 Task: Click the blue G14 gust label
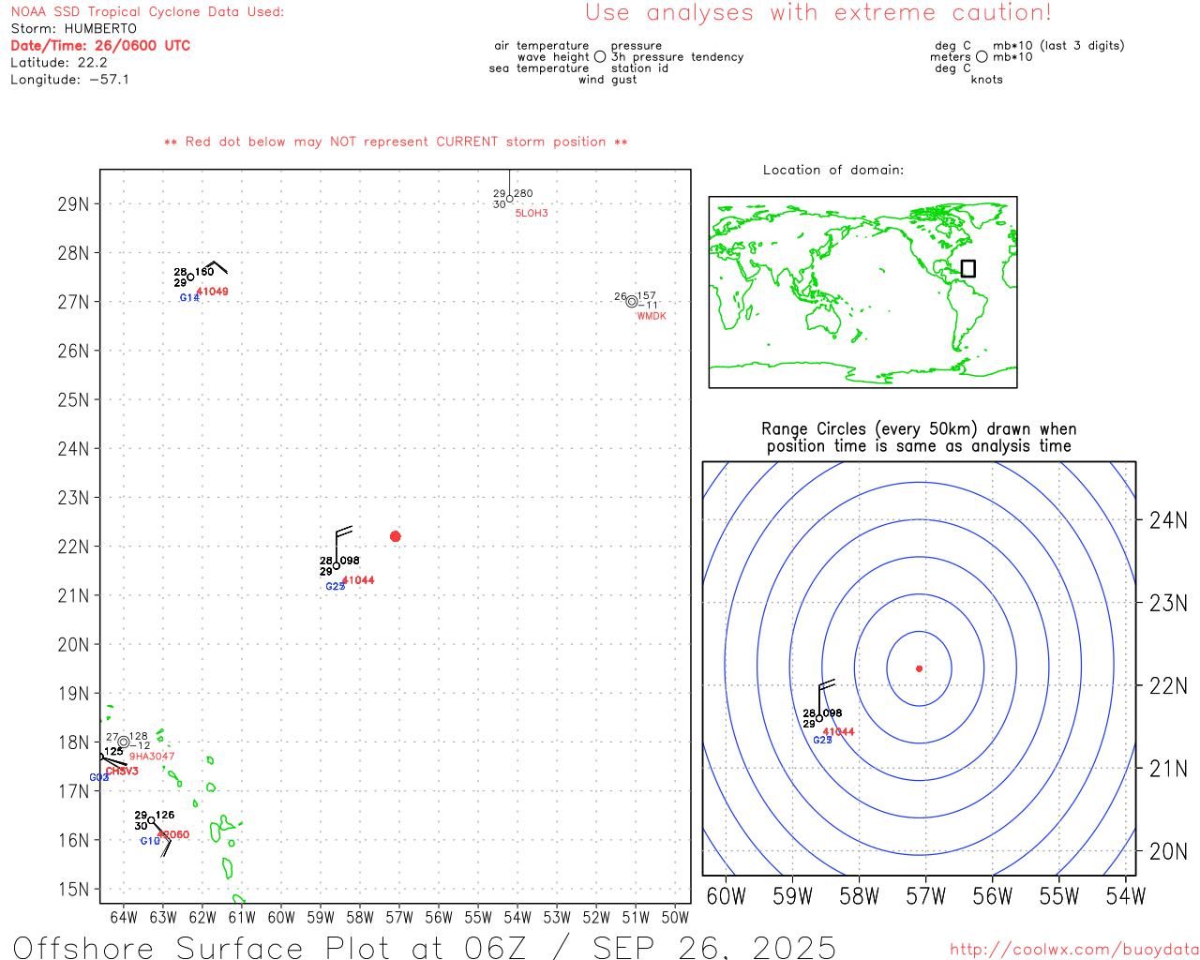(188, 298)
